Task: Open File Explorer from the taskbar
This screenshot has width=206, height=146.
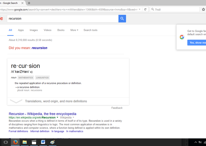Action: (x=25, y=142)
